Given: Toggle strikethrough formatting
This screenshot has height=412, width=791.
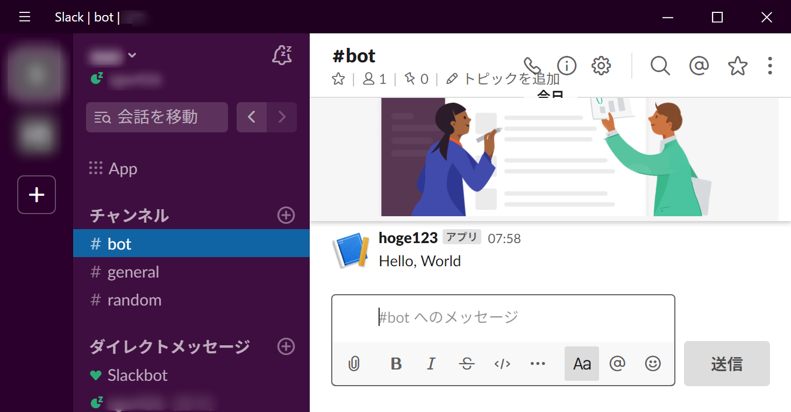Looking at the screenshot, I should click(x=467, y=364).
